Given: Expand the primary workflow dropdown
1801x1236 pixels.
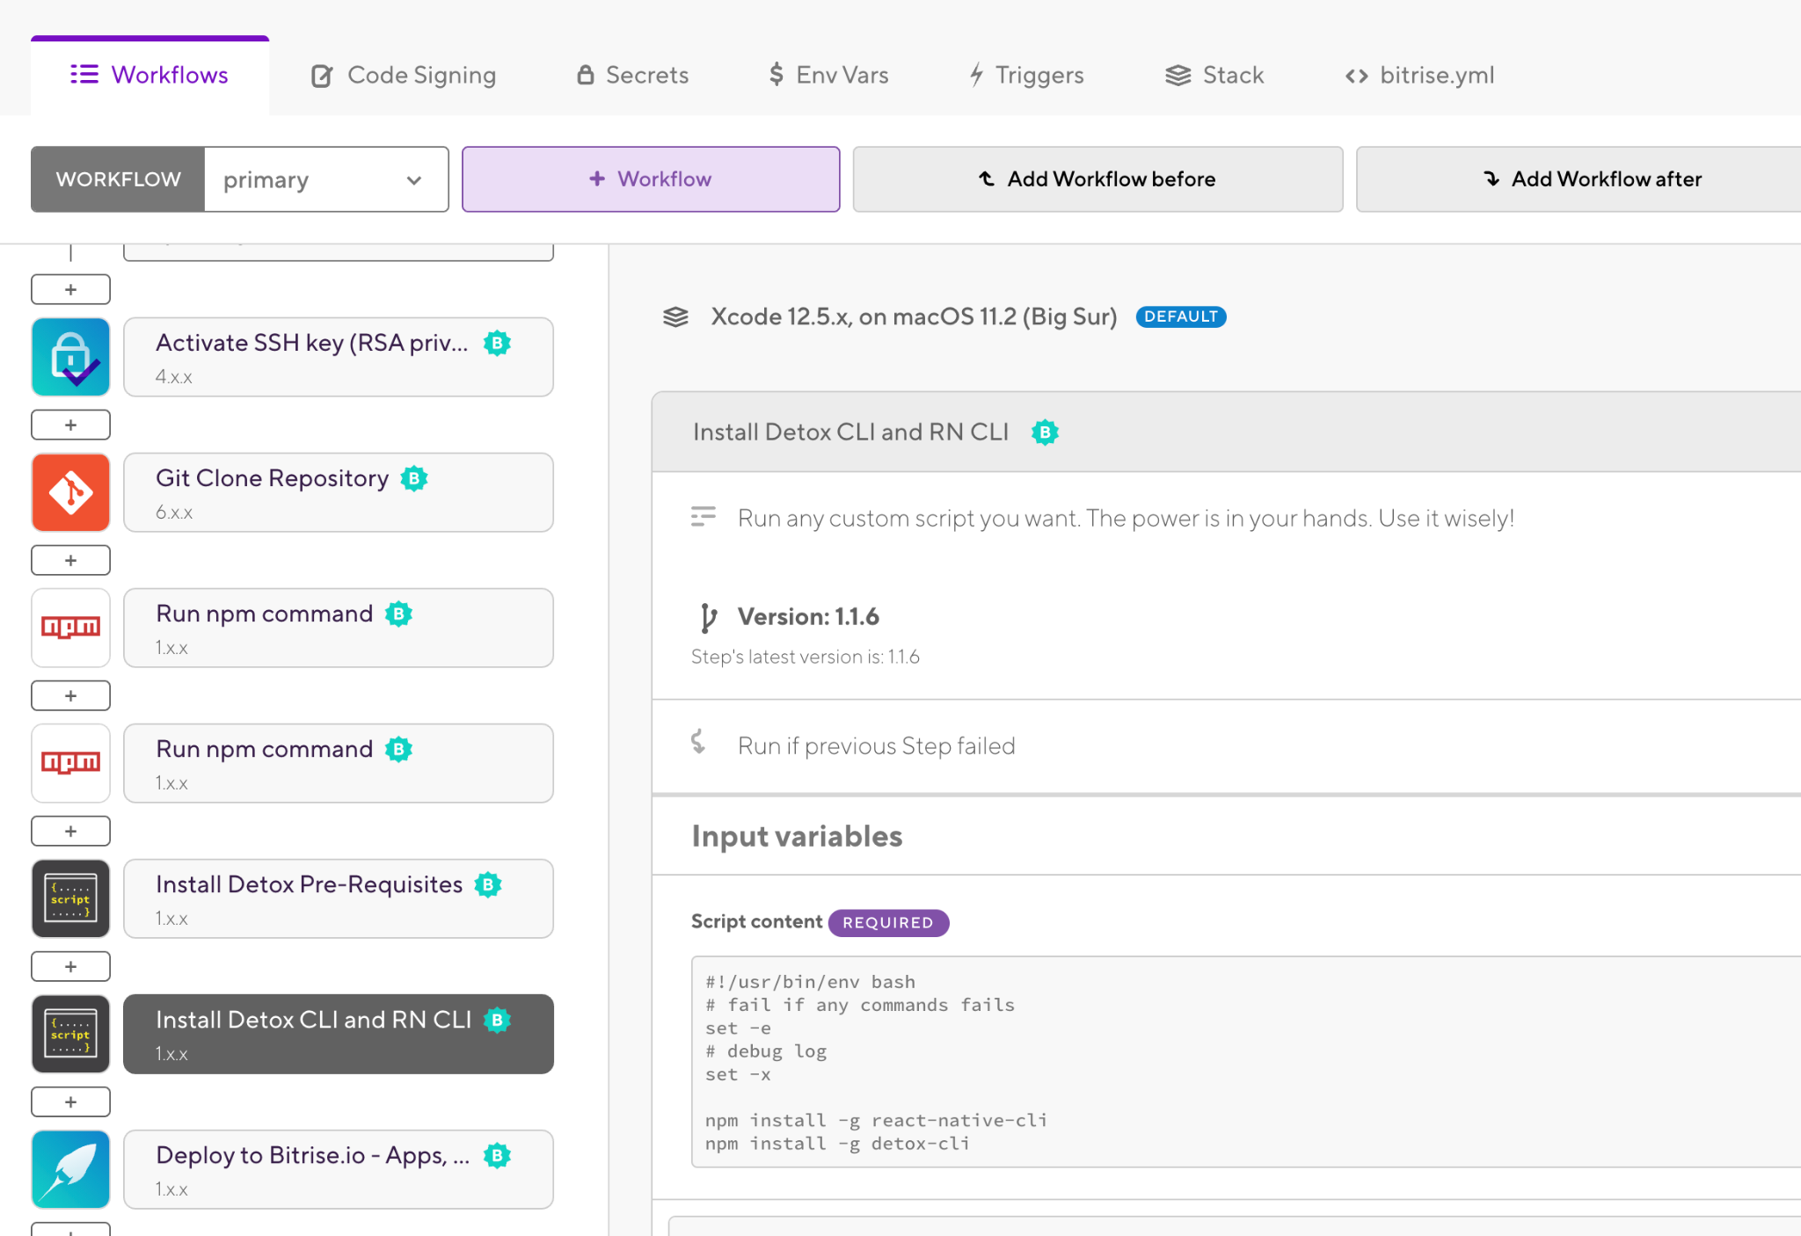Looking at the screenshot, I should pyautogui.click(x=326, y=179).
